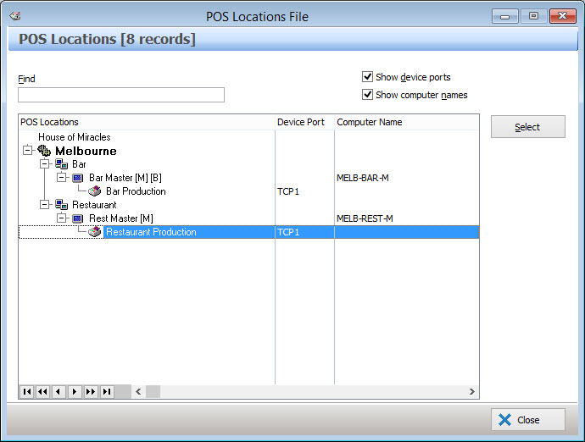Jump to first record navigation button
Image resolution: width=585 pixels, height=442 pixels.
(27, 392)
